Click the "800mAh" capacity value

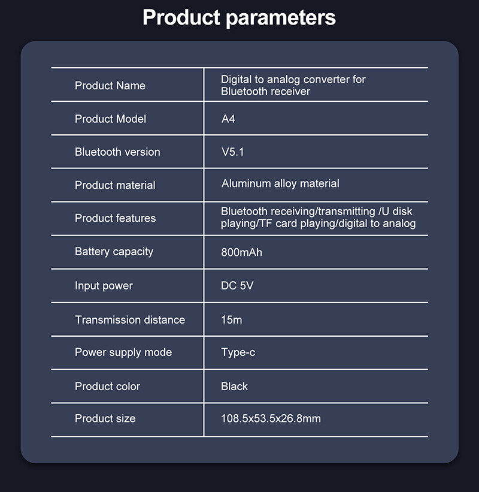(x=241, y=252)
